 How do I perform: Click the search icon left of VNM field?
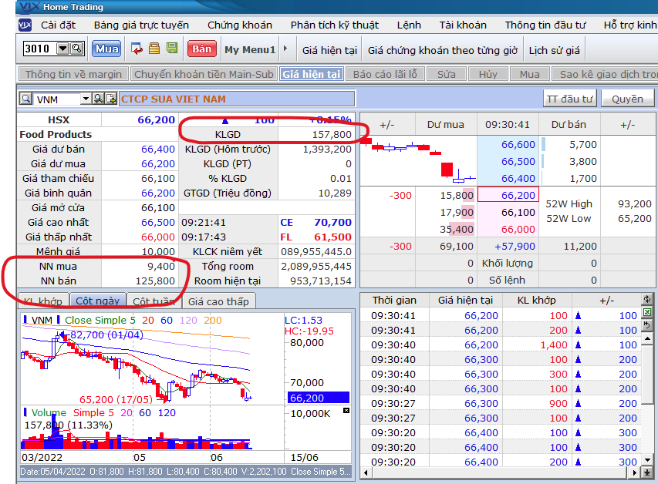point(25,99)
